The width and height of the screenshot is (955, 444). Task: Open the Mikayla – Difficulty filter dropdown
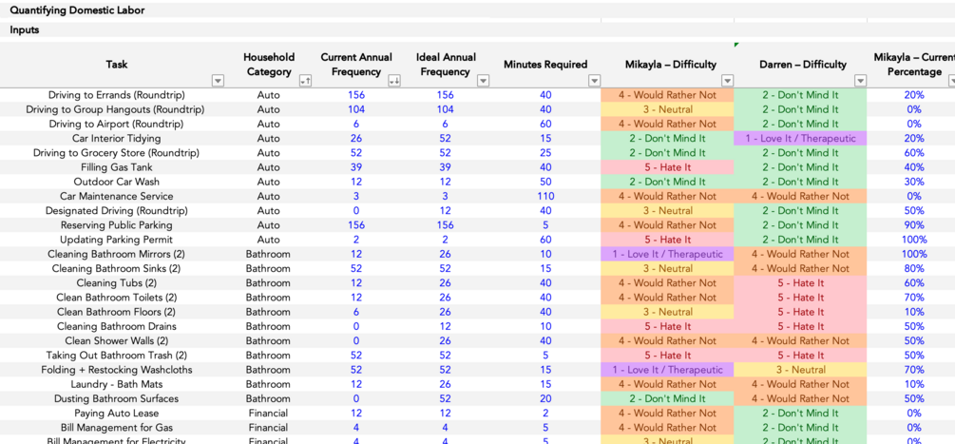tap(727, 81)
